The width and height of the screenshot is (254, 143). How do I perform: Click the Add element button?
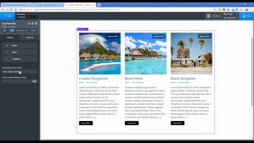pyautogui.click(x=8, y=16)
